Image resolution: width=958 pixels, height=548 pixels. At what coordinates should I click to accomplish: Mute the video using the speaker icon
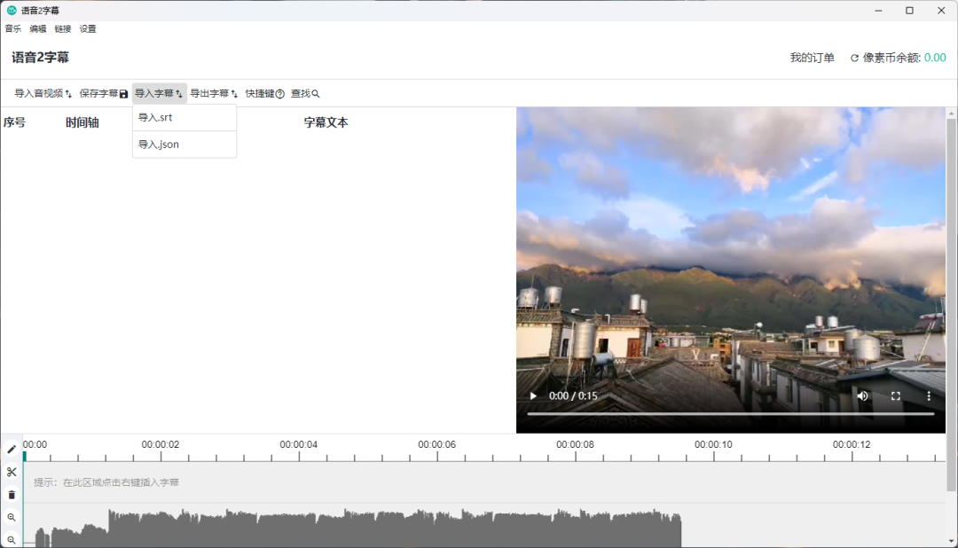coord(862,395)
